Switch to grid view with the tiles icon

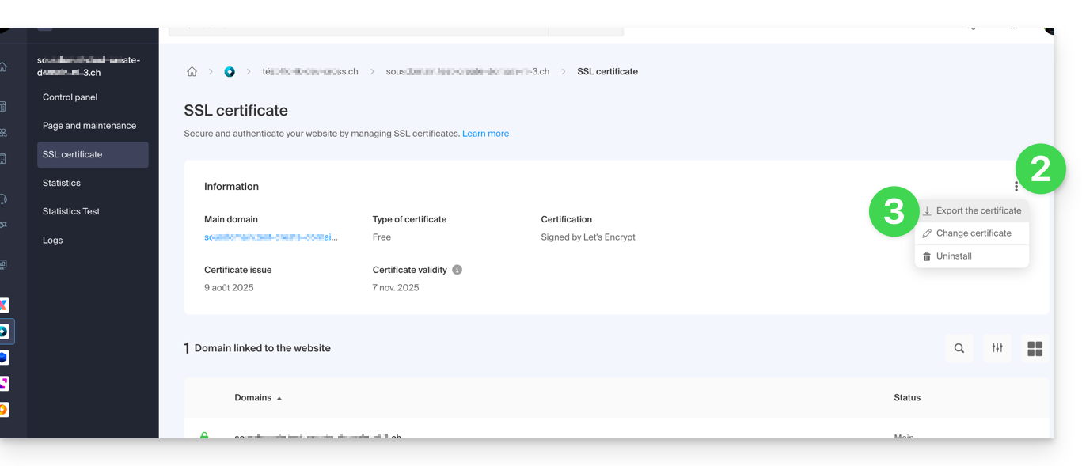[1035, 348]
